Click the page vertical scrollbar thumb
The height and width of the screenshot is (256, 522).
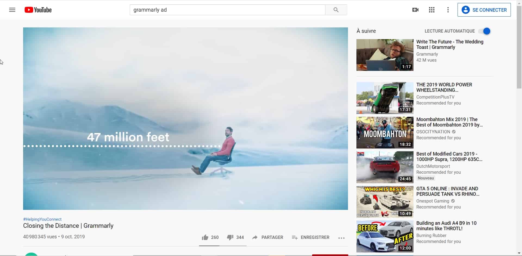(x=519, y=48)
